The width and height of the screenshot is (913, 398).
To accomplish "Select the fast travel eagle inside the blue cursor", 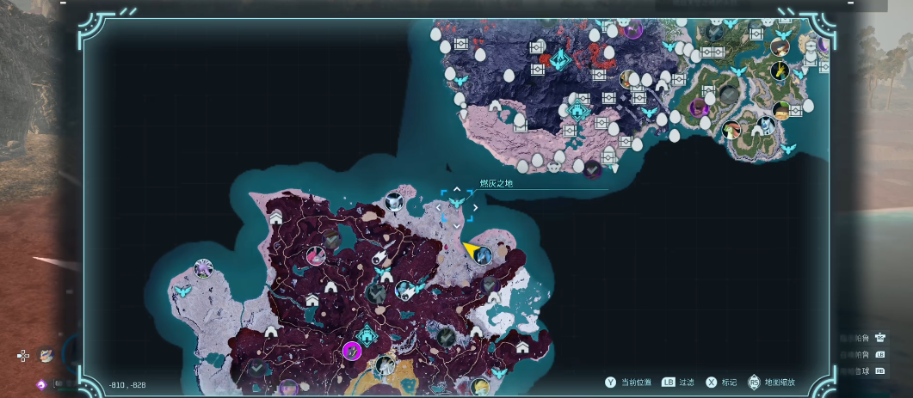I will pyautogui.click(x=456, y=203).
